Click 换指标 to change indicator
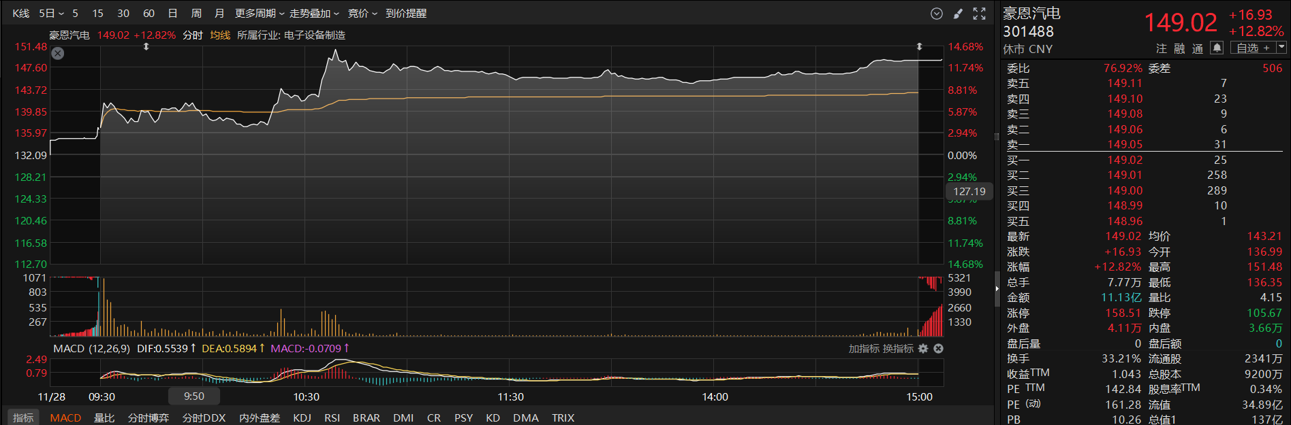1291x425 pixels. pos(899,348)
